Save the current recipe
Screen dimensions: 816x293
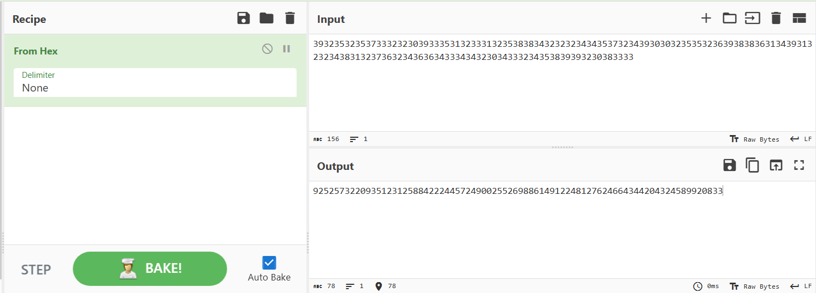[244, 19]
